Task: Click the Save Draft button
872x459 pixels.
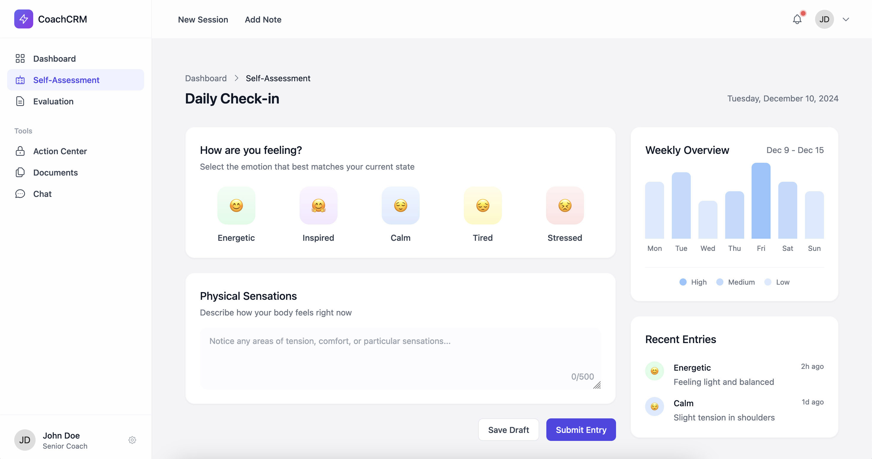Action: pyautogui.click(x=508, y=430)
